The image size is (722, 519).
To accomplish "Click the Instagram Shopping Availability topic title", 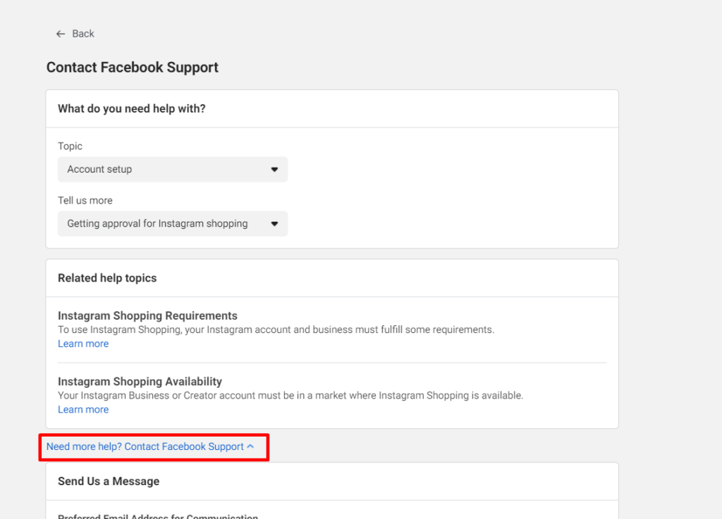I will [x=139, y=381].
